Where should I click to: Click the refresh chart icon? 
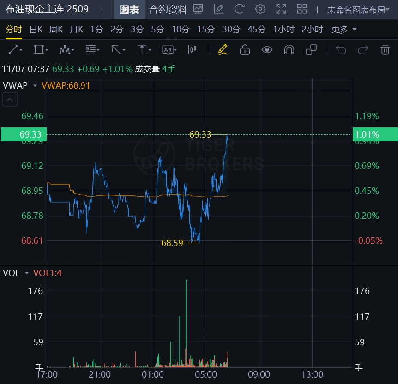239,9
